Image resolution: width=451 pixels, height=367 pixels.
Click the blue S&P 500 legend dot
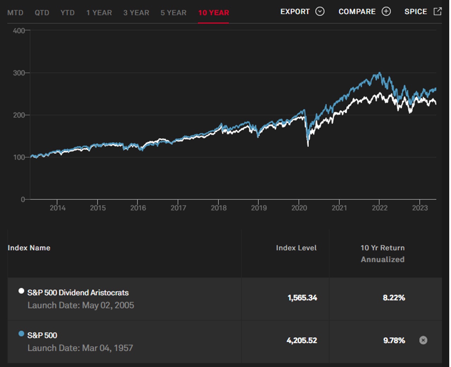point(21,334)
